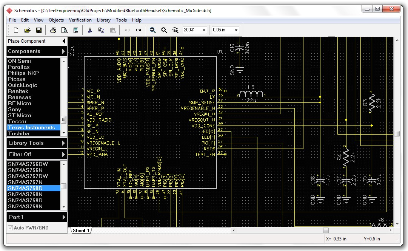
Task: Expand the Filter Off panel
Action: pyautogui.click(x=36, y=154)
